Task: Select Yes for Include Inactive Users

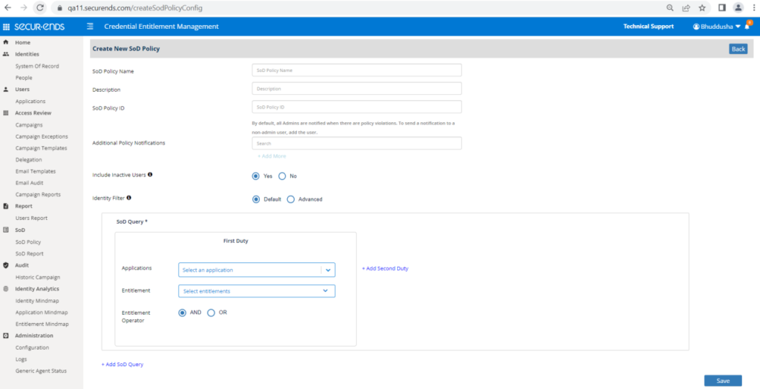Action: (x=256, y=176)
